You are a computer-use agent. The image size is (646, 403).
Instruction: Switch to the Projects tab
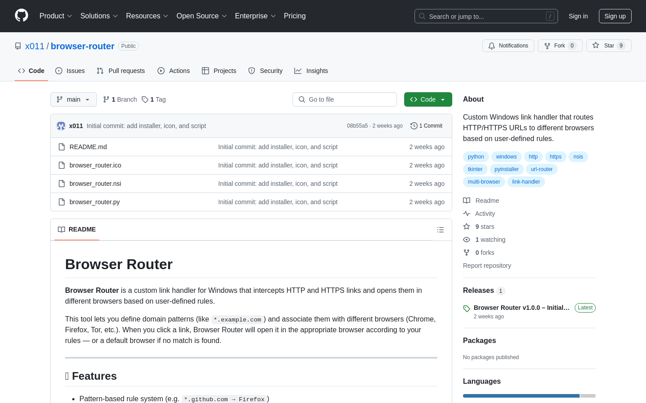[219, 71]
